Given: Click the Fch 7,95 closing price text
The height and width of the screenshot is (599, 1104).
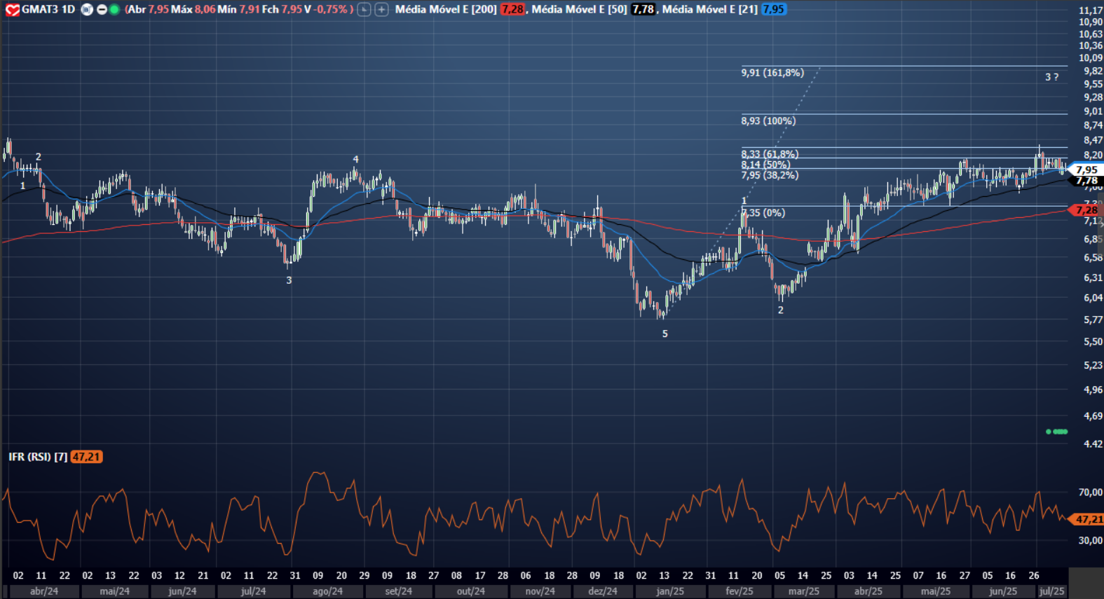Looking at the screenshot, I should point(282,10).
